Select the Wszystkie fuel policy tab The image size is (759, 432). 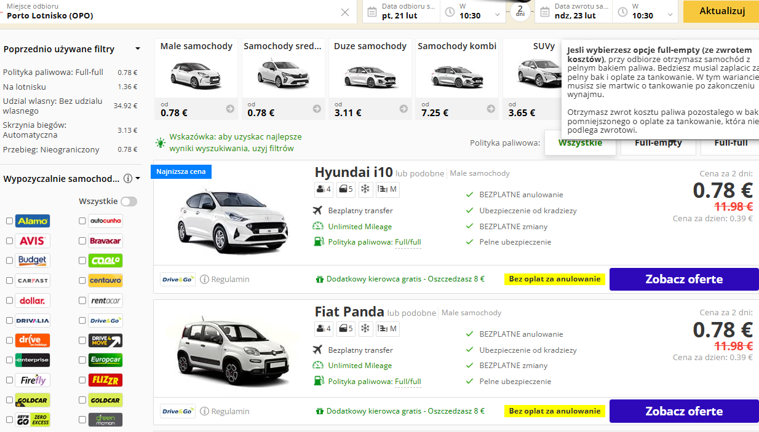(x=580, y=143)
